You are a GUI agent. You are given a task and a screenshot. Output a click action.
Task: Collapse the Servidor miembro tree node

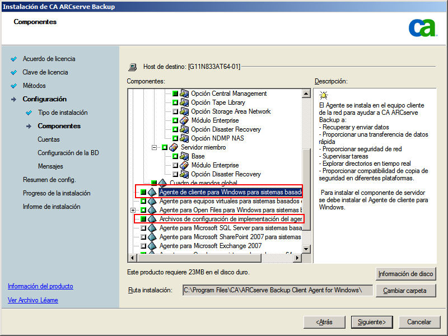click(156, 147)
